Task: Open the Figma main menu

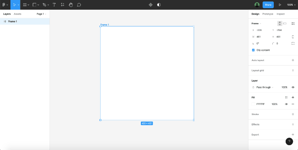Action: [x=4, y=5]
